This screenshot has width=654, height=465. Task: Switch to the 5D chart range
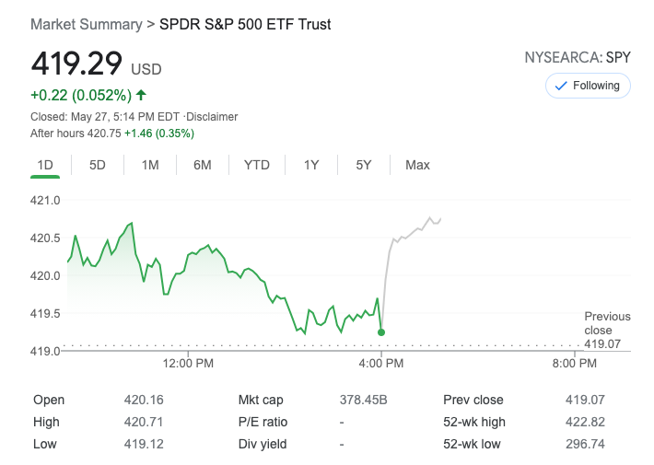[x=98, y=165]
